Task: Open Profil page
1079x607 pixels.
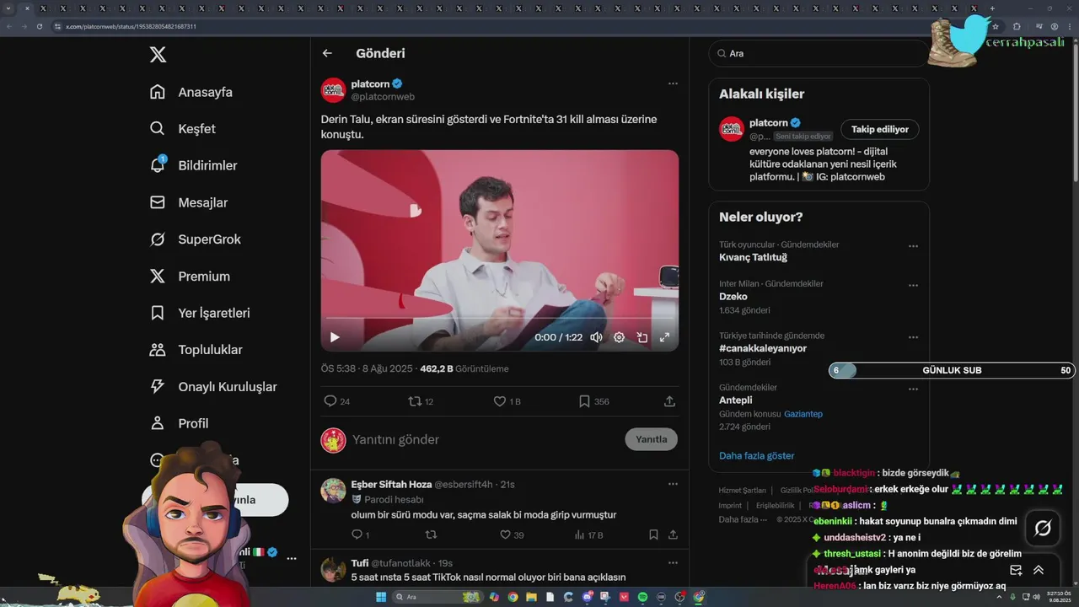Action: click(x=180, y=423)
